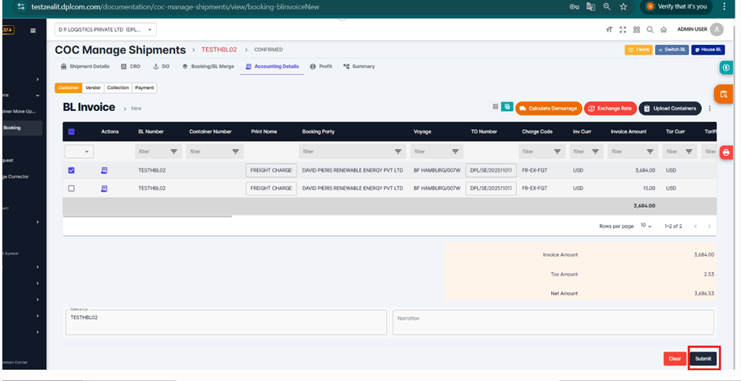Click the home icon in top bar
Viewport: 741px width, 381px height.
click(664, 30)
